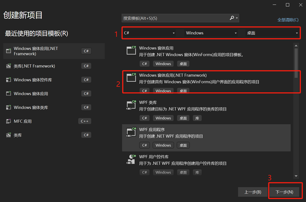This screenshot has width=306, height=202.
Task: Click the scroll down arrow of template list
Action: point(296,176)
